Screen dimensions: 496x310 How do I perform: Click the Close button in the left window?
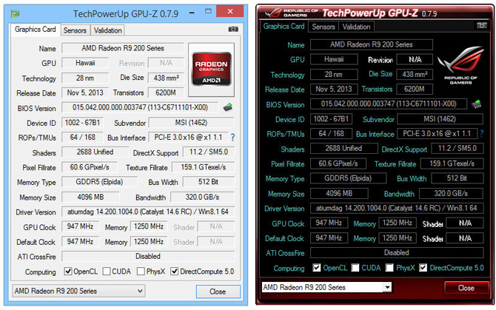point(218,292)
